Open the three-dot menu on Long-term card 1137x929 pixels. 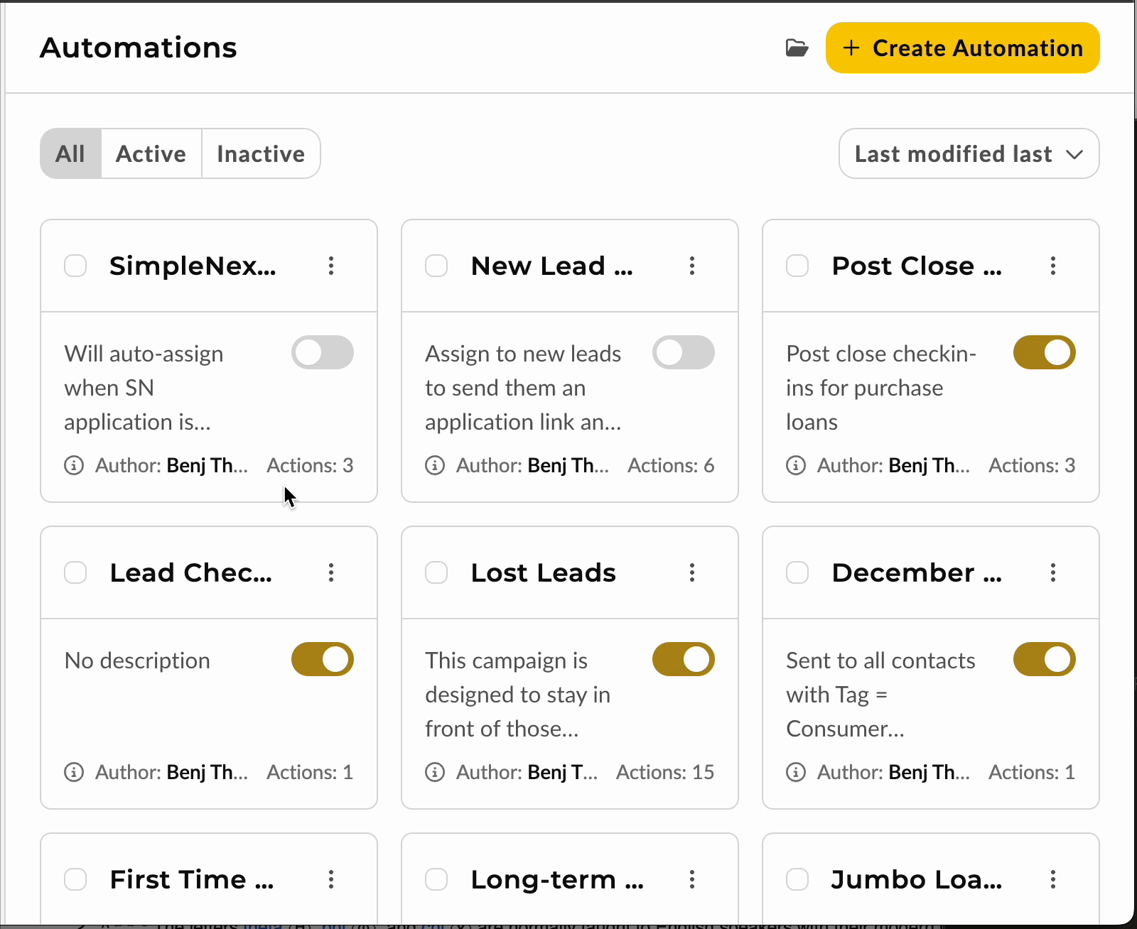(x=692, y=879)
